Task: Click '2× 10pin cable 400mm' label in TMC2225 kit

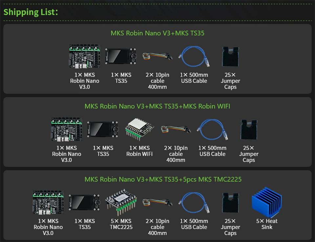Action: [x=157, y=227]
